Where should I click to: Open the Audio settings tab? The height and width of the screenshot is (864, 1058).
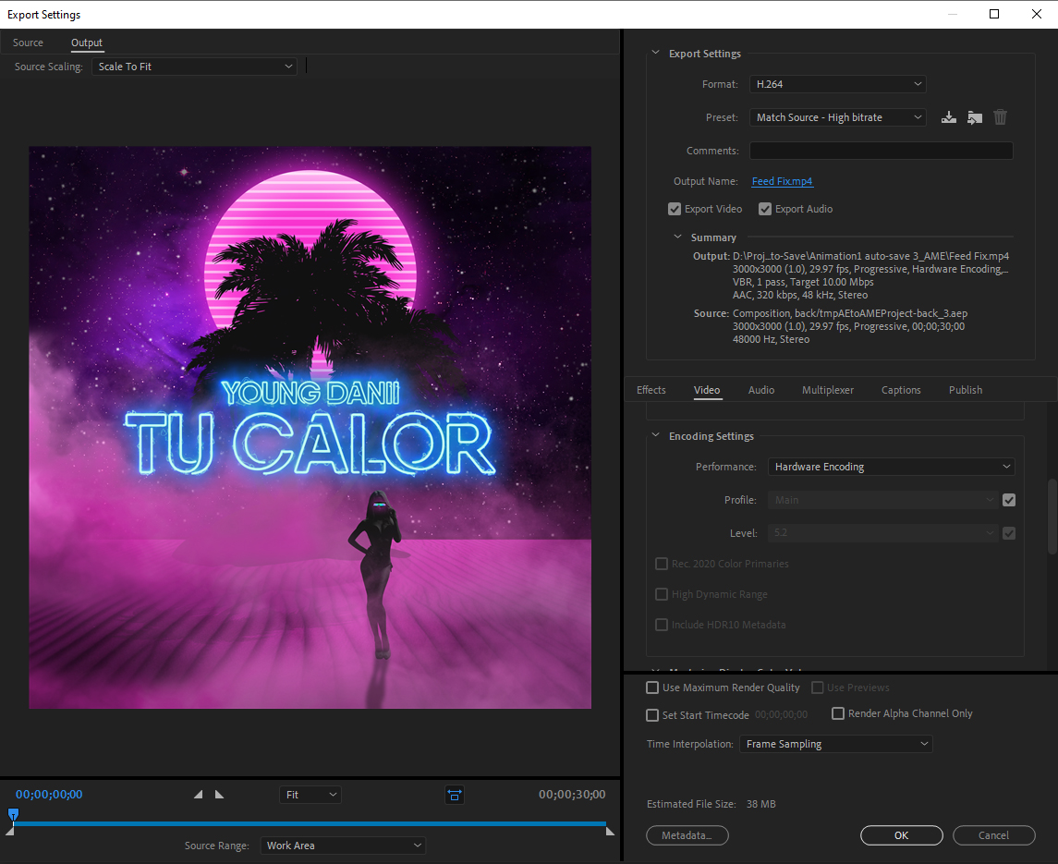point(760,389)
